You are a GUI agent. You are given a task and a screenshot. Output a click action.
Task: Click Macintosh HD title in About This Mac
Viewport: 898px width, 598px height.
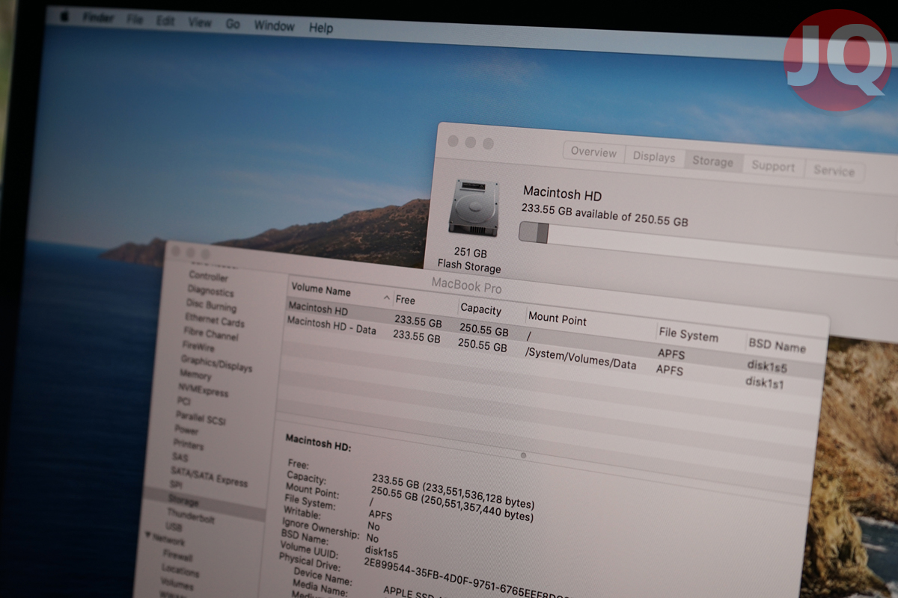click(x=562, y=194)
